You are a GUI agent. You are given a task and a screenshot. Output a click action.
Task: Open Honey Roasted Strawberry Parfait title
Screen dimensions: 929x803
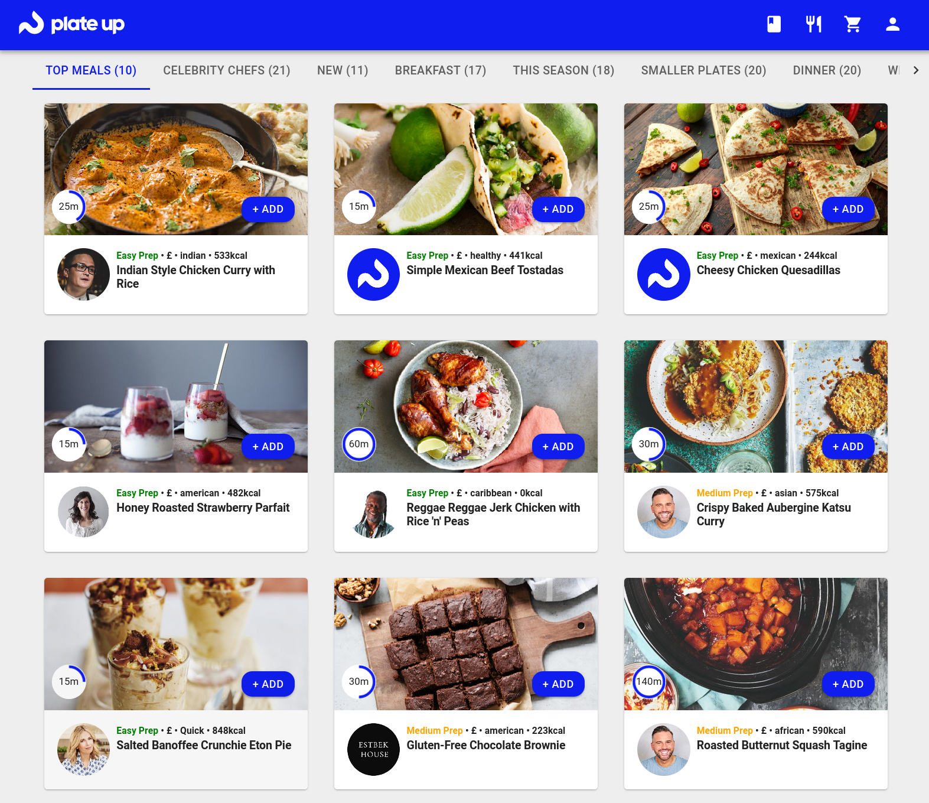click(x=203, y=508)
